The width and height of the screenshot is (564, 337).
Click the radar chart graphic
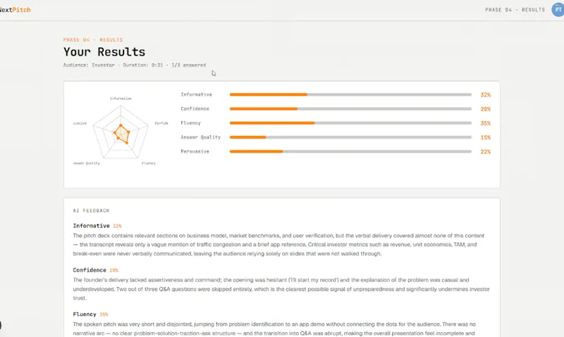(121, 132)
